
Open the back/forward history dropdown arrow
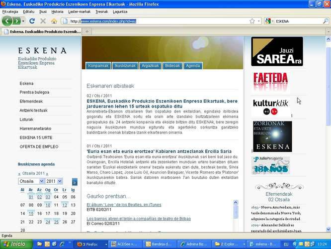[x=23, y=21]
